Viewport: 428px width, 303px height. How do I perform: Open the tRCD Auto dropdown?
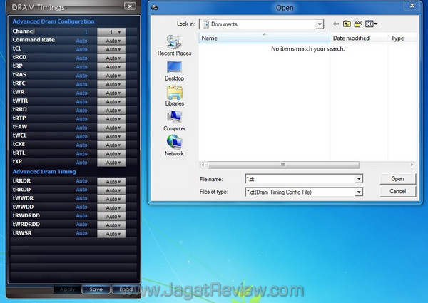(111, 58)
